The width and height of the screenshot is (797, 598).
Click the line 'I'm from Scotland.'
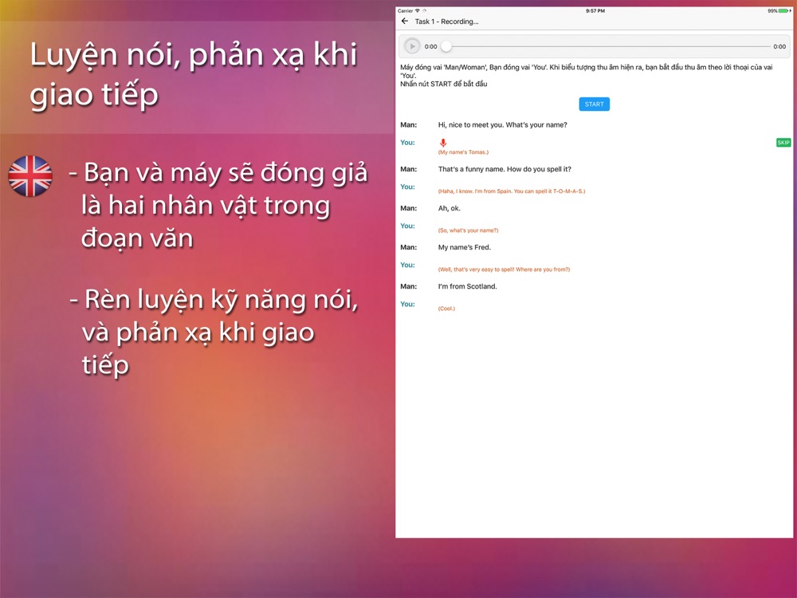point(468,286)
